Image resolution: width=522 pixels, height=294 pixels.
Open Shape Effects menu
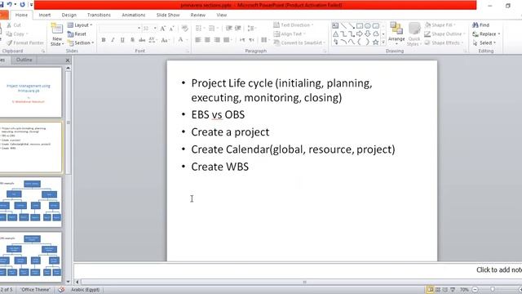tap(444, 42)
